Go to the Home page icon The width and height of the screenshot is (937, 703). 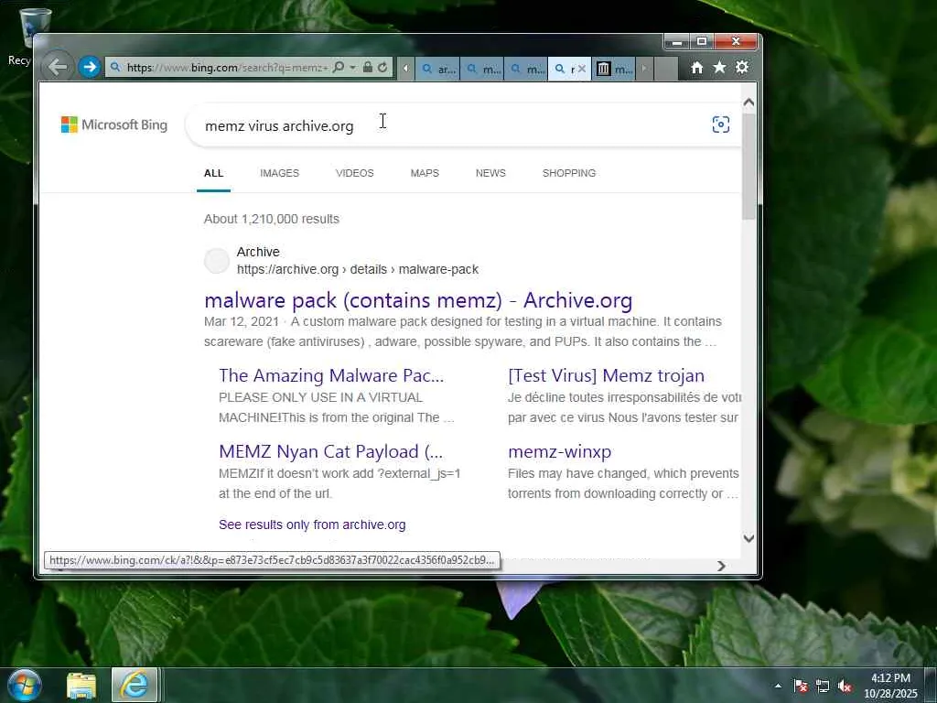point(696,68)
